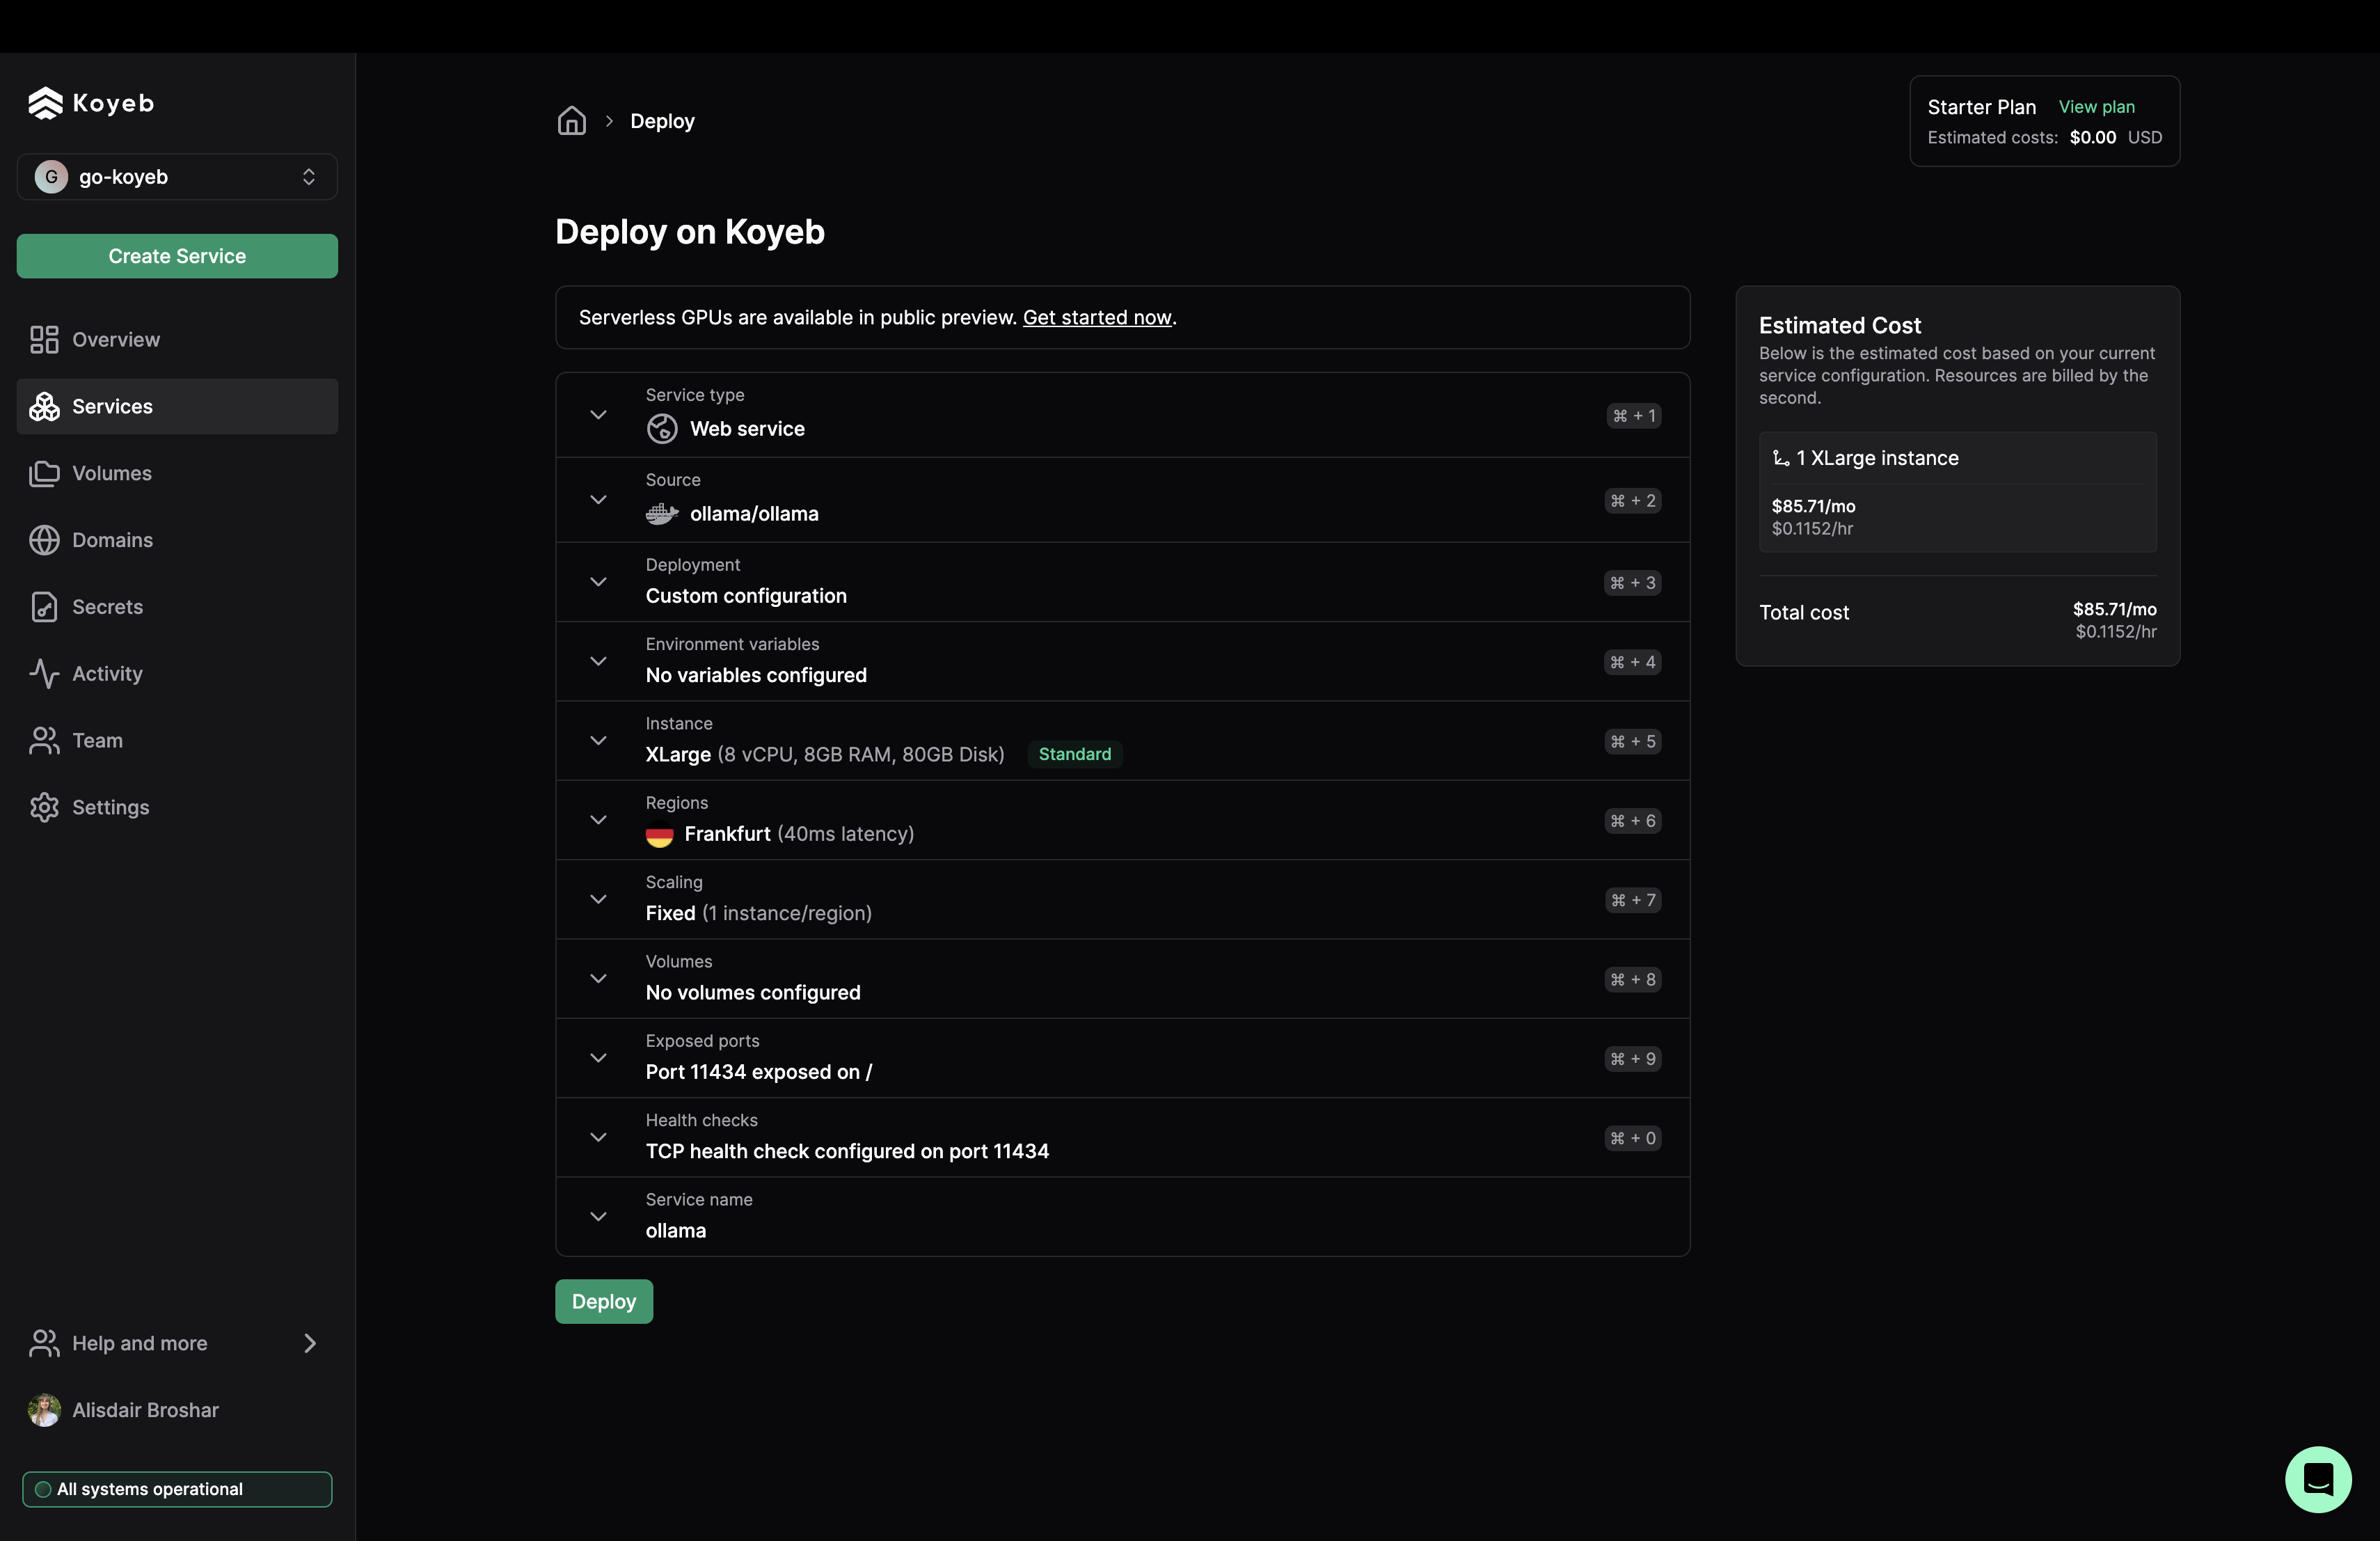Click the Koyeb logo icon
Screen dimensions: 2380x1541
point(45,103)
